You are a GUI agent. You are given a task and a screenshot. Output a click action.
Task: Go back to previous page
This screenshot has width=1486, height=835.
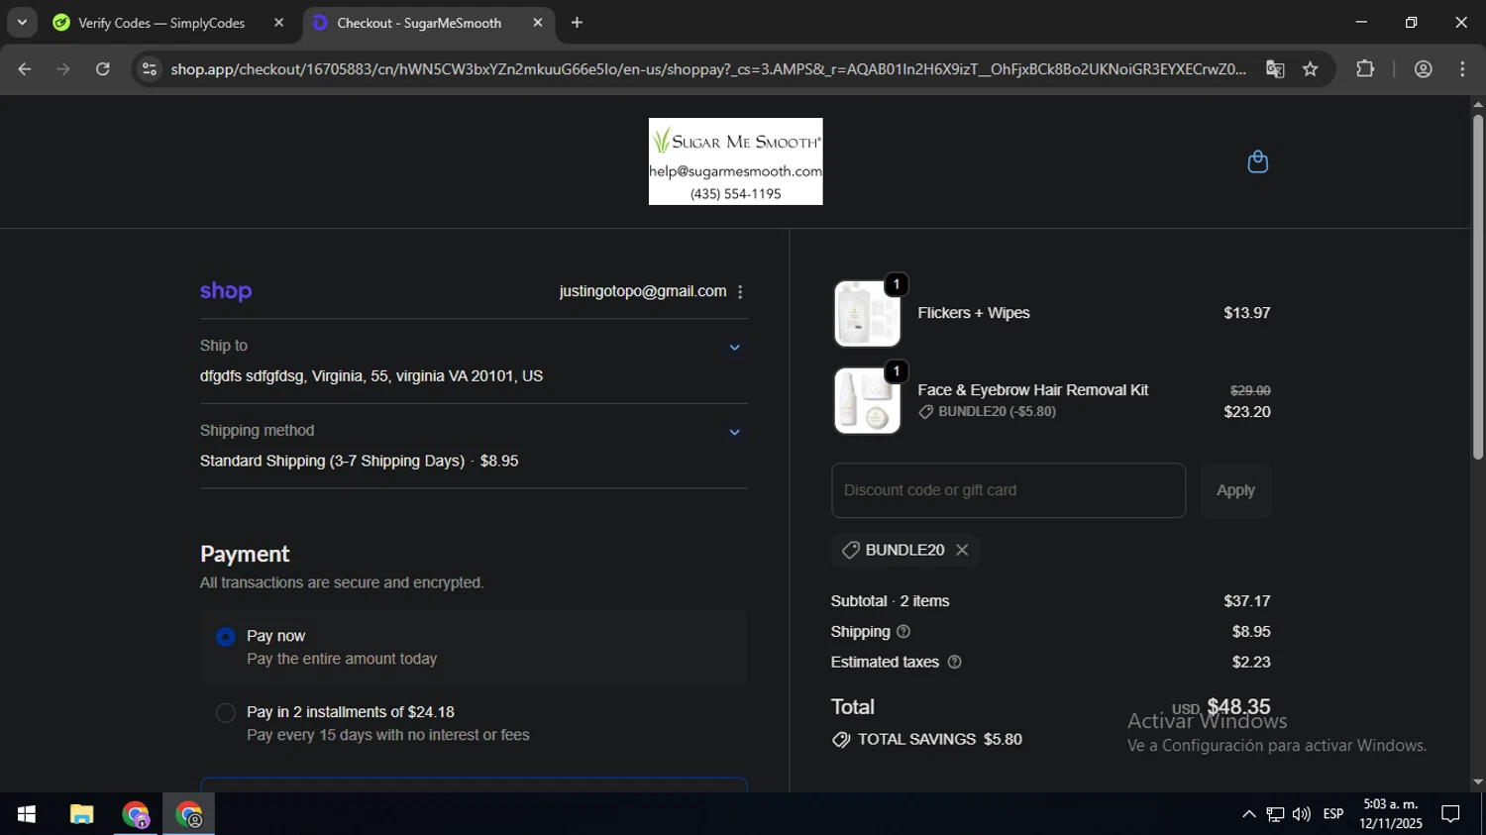[25, 69]
